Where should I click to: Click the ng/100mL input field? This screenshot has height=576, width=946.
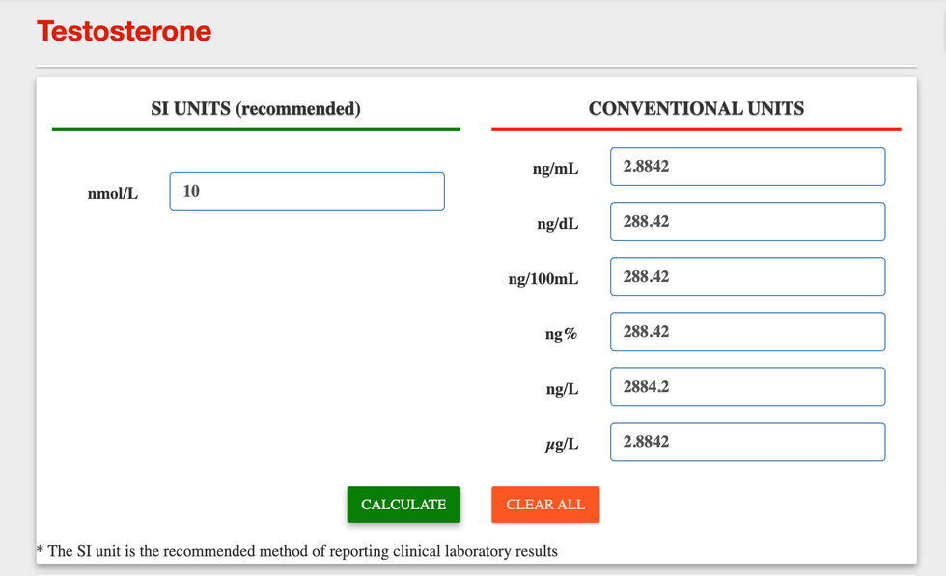pos(747,276)
